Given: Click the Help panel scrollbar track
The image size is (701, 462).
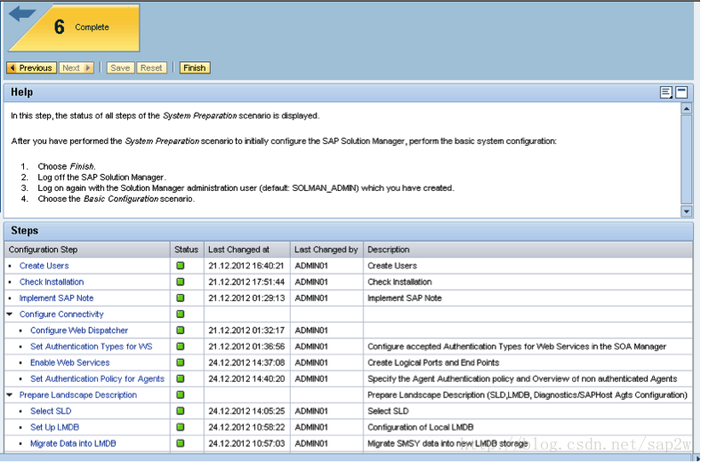Looking at the screenshot, I should [x=686, y=160].
